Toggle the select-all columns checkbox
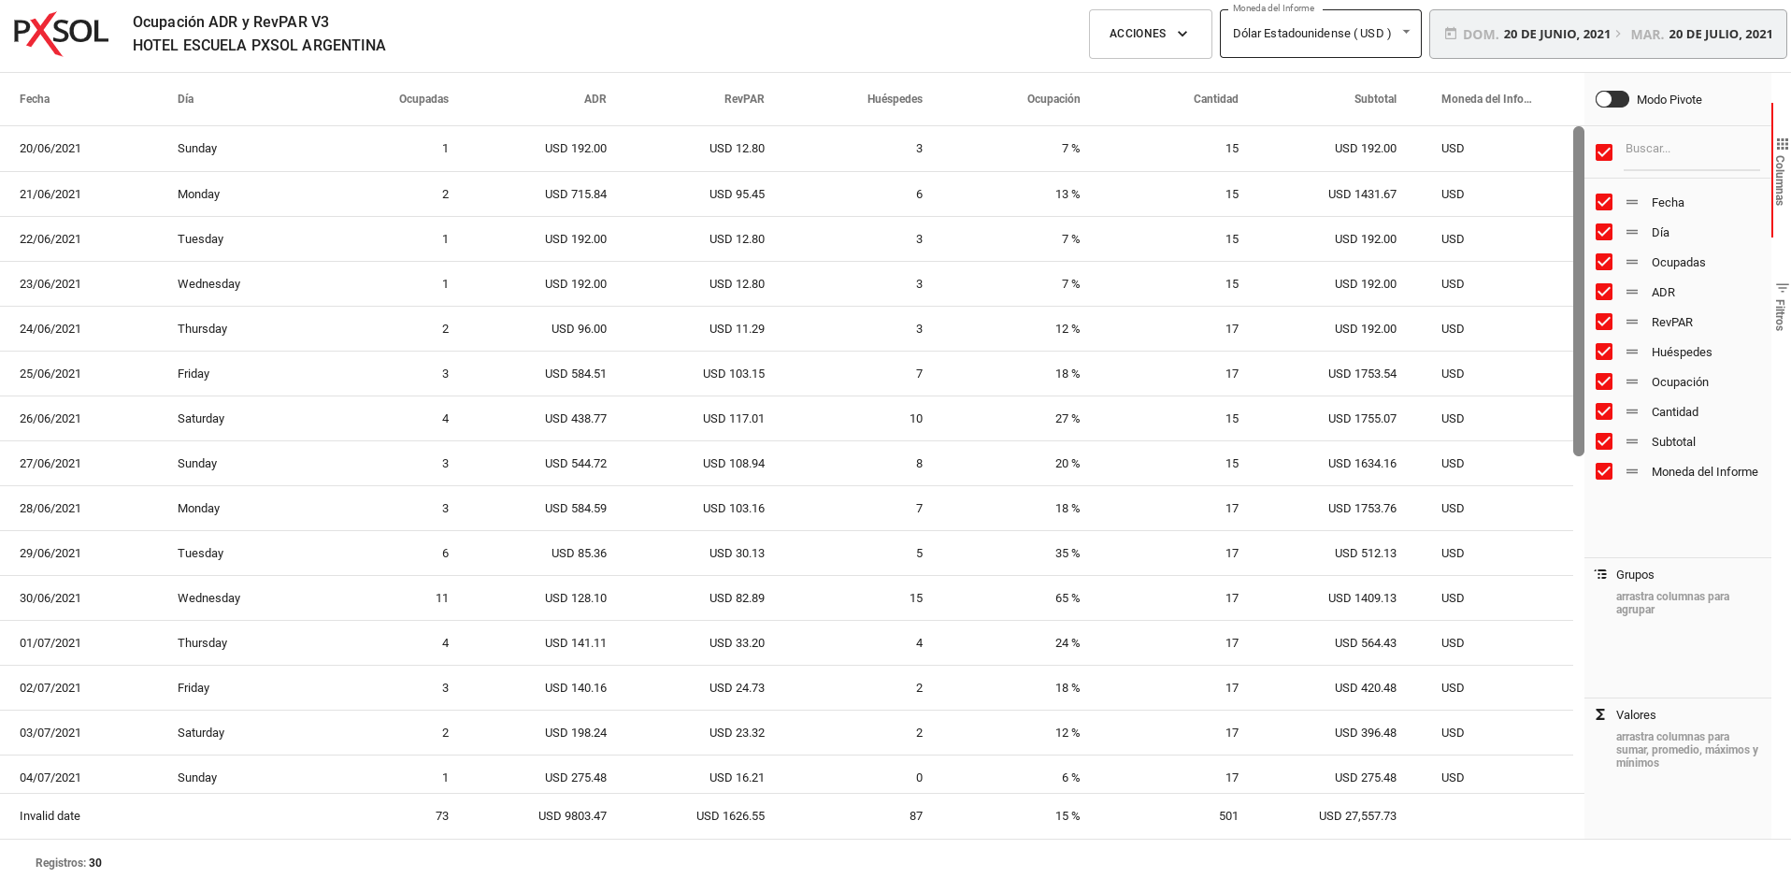 pos(1604,152)
